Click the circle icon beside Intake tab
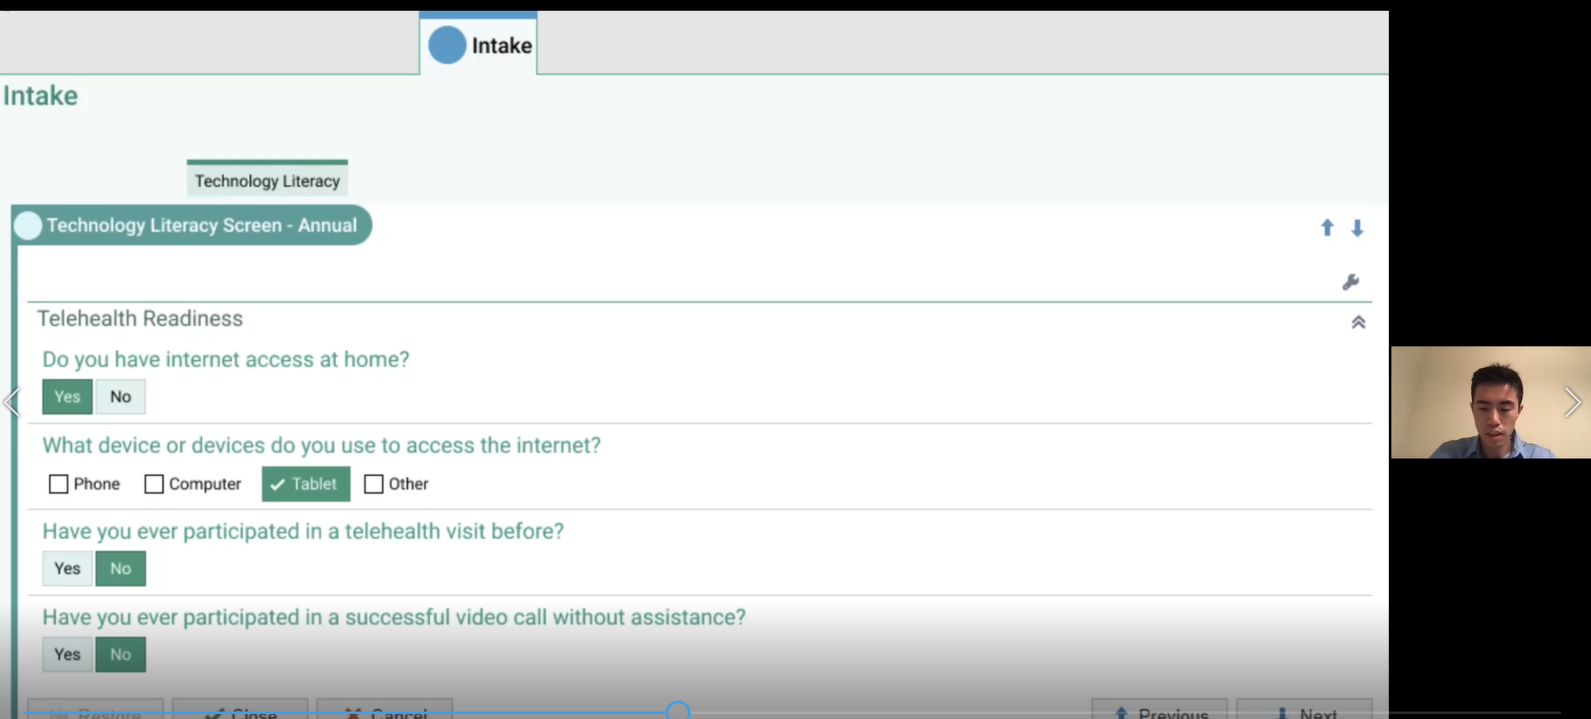 pyautogui.click(x=447, y=45)
